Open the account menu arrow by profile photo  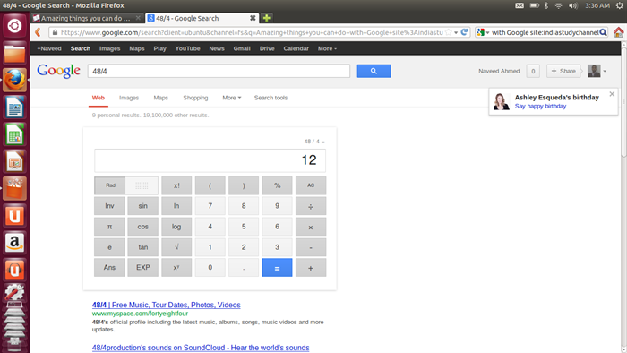pyautogui.click(x=605, y=71)
